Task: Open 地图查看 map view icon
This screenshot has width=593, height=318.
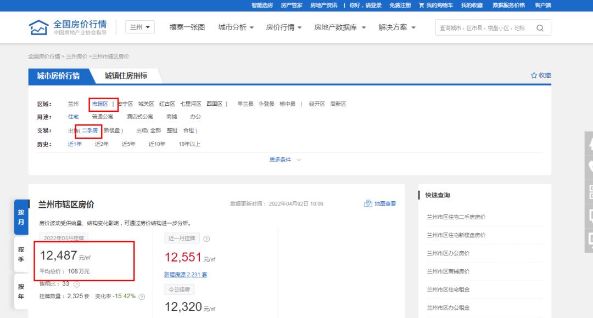Action: click(368, 204)
